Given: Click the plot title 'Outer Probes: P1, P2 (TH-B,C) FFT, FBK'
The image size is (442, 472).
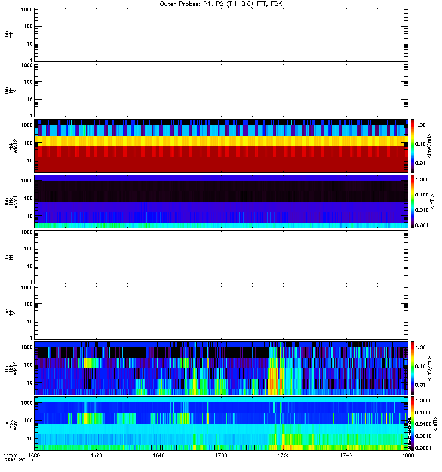Looking at the screenshot, I should pyautogui.click(x=221, y=4).
